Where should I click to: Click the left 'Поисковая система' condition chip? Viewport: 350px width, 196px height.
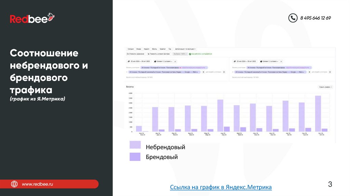coord(164,72)
